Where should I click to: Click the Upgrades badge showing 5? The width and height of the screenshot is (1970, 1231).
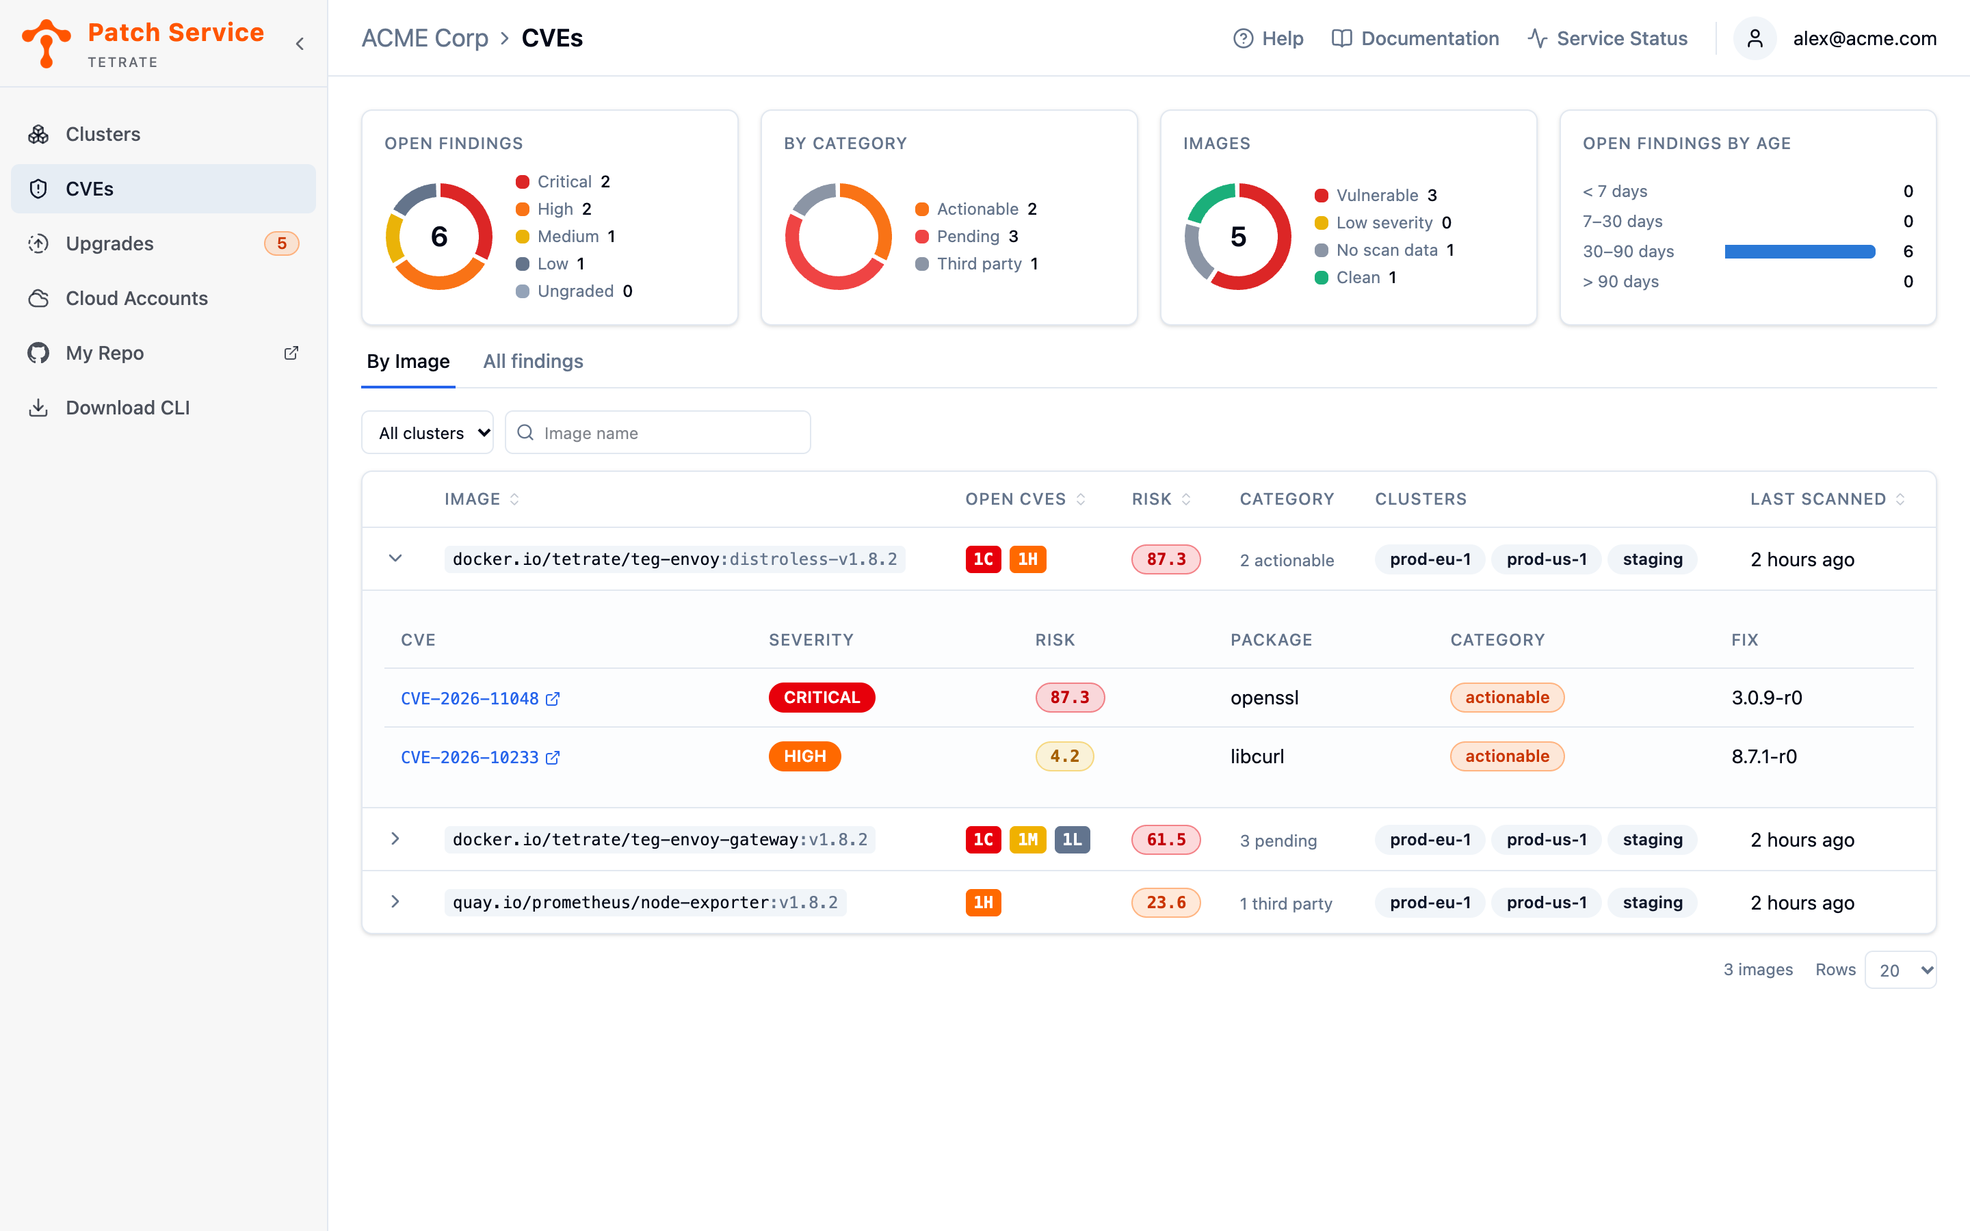pyautogui.click(x=282, y=243)
